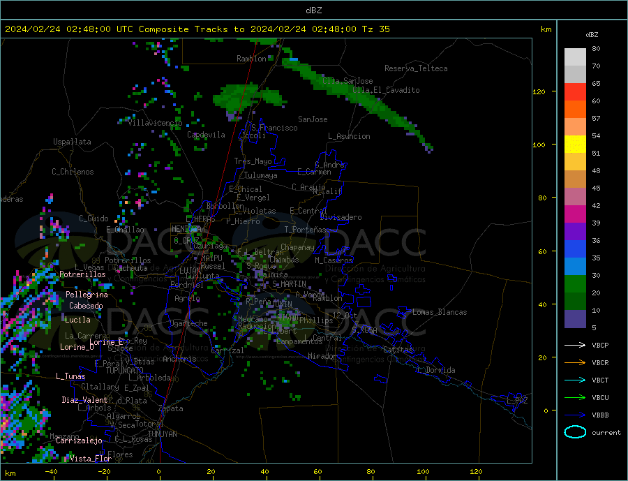Click the S_Francisco map label
Image resolution: width=628 pixels, height=481 pixels.
click(x=274, y=128)
